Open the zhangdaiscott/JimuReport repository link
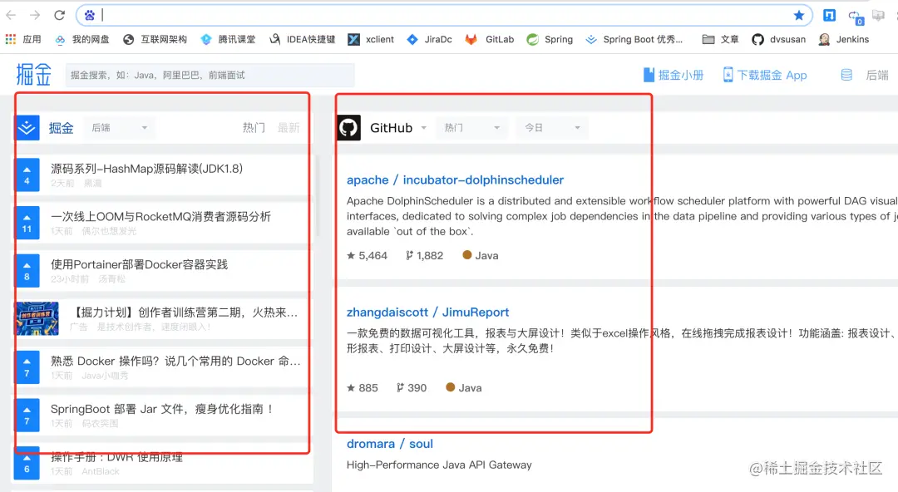898x492 pixels. coord(428,312)
